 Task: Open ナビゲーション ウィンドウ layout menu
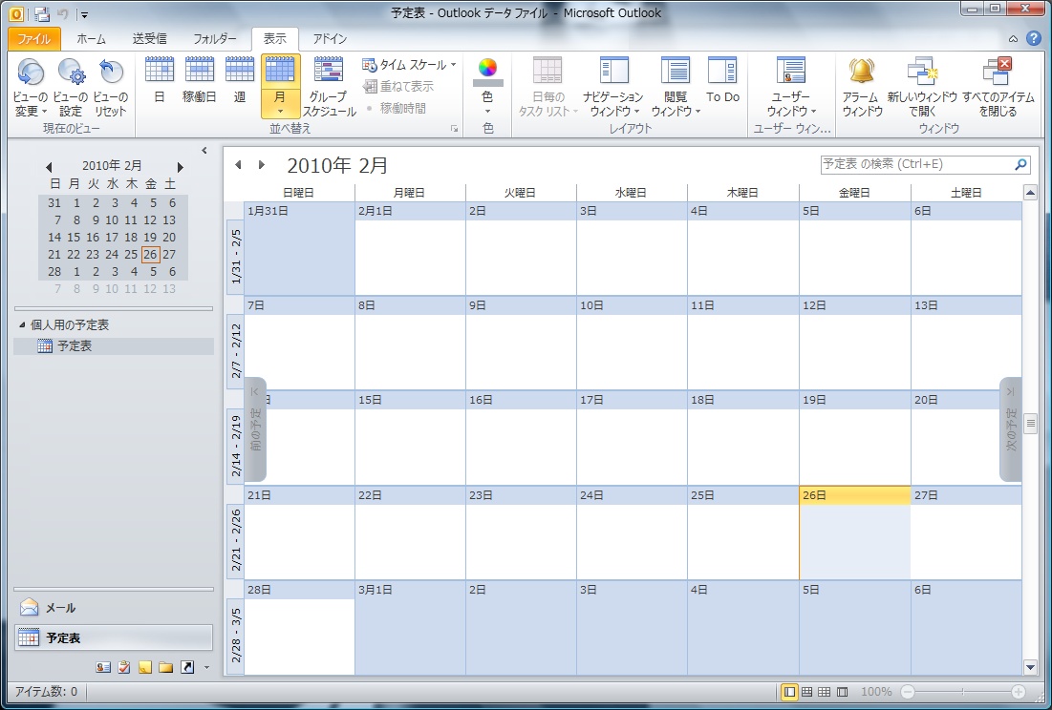(612, 87)
